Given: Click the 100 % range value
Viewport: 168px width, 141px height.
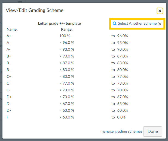Looking at the screenshot, I should [x=65, y=36].
